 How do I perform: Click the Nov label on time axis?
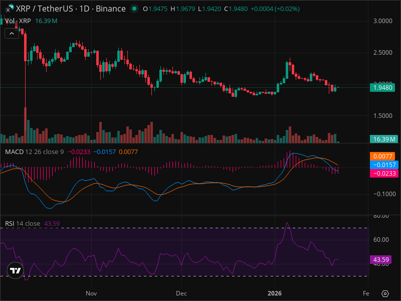pos(91,293)
